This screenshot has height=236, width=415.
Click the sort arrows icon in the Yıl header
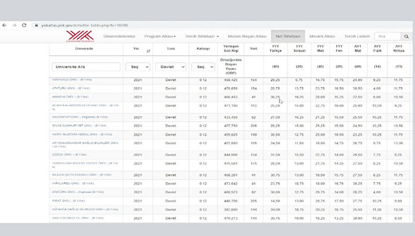tap(149, 51)
